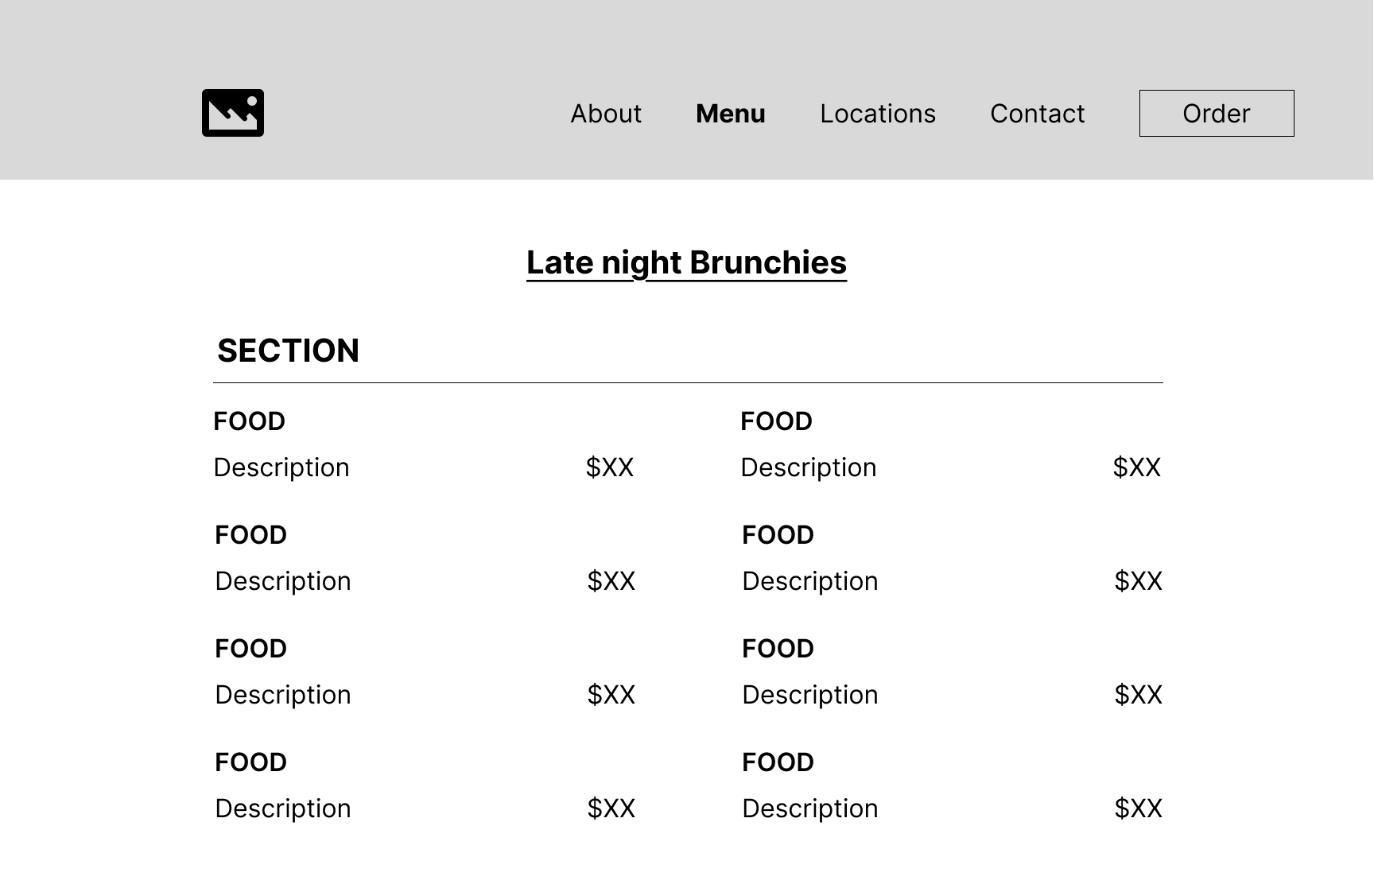Go to the Locations page
This screenshot has width=1374, height=888.
click(x=878, y=114)
